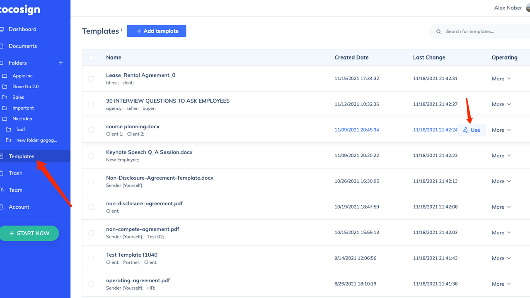Screen dimensions: 530x298
Task: Click the info icon next to Templates heading
Action: click(x=121, y=30)
